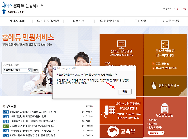Image resolution: width=188 pixels, height=139 pixels.
Task: Click the 발급목록 button
Action: pos(156,133)
